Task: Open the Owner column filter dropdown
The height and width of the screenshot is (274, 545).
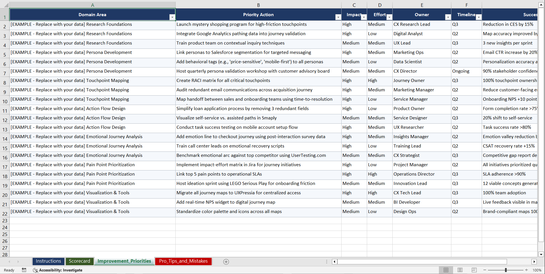Action: point(448,17)
